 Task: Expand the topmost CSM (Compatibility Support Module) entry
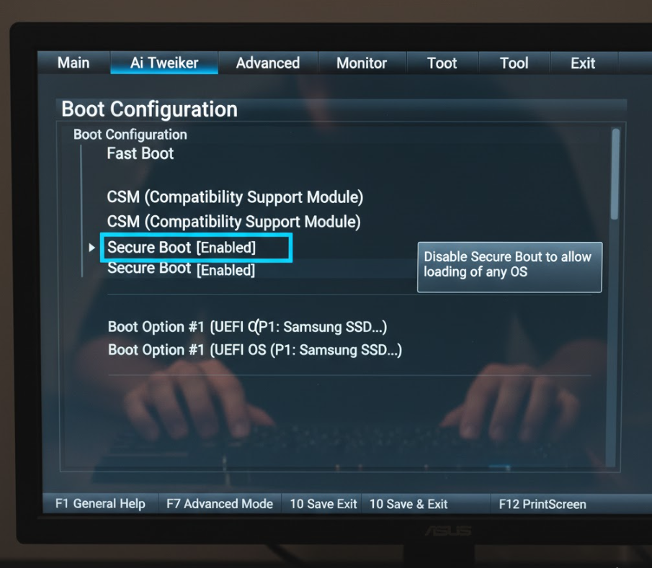point(235,197)
